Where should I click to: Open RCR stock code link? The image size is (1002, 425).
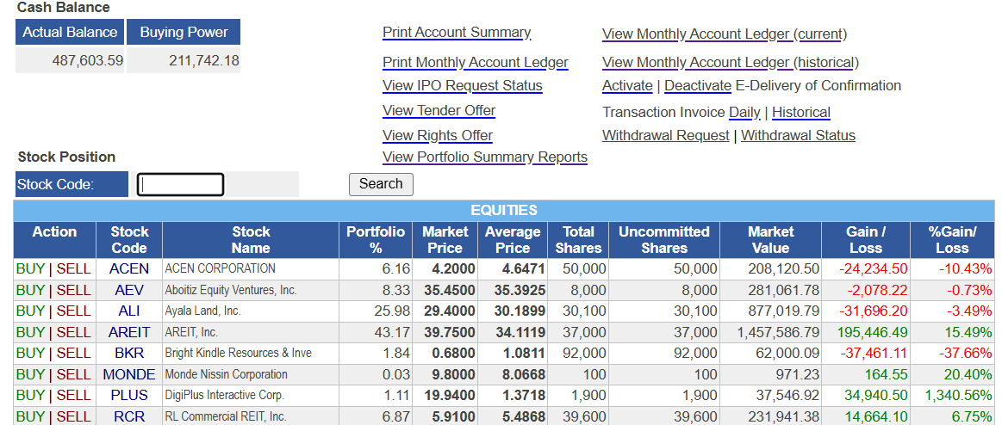tap(129, 416)
